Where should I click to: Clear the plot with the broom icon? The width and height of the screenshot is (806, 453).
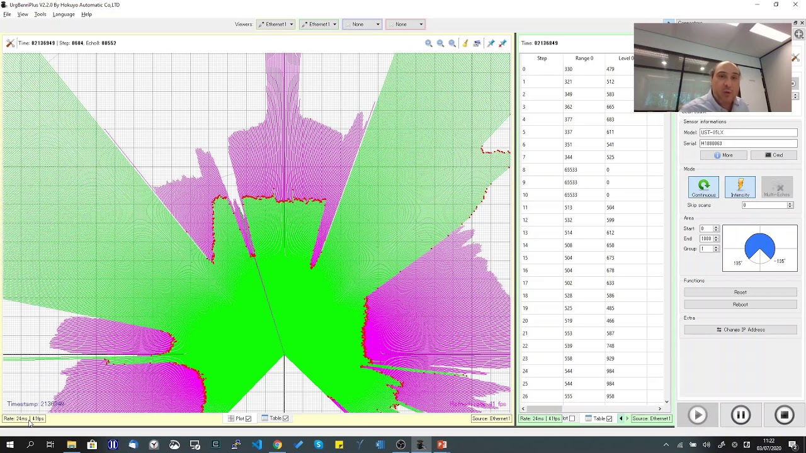pyautogui.click(x=465, y=43)
